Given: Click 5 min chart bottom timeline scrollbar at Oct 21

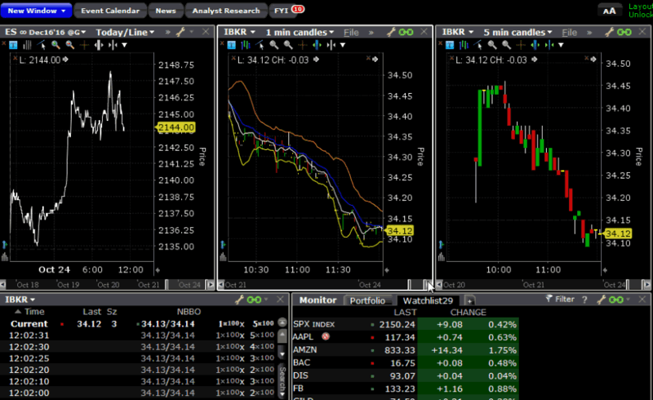Looking at the screenshot, I should click(534, 285).
